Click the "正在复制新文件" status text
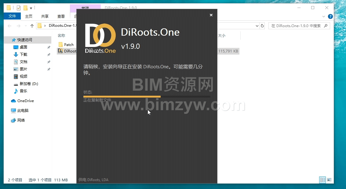Viewport: 346px width, 189px height. pos(97,100)
